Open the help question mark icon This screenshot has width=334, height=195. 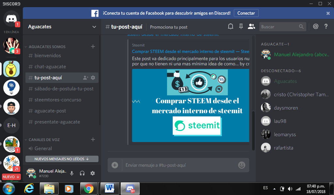326,26
